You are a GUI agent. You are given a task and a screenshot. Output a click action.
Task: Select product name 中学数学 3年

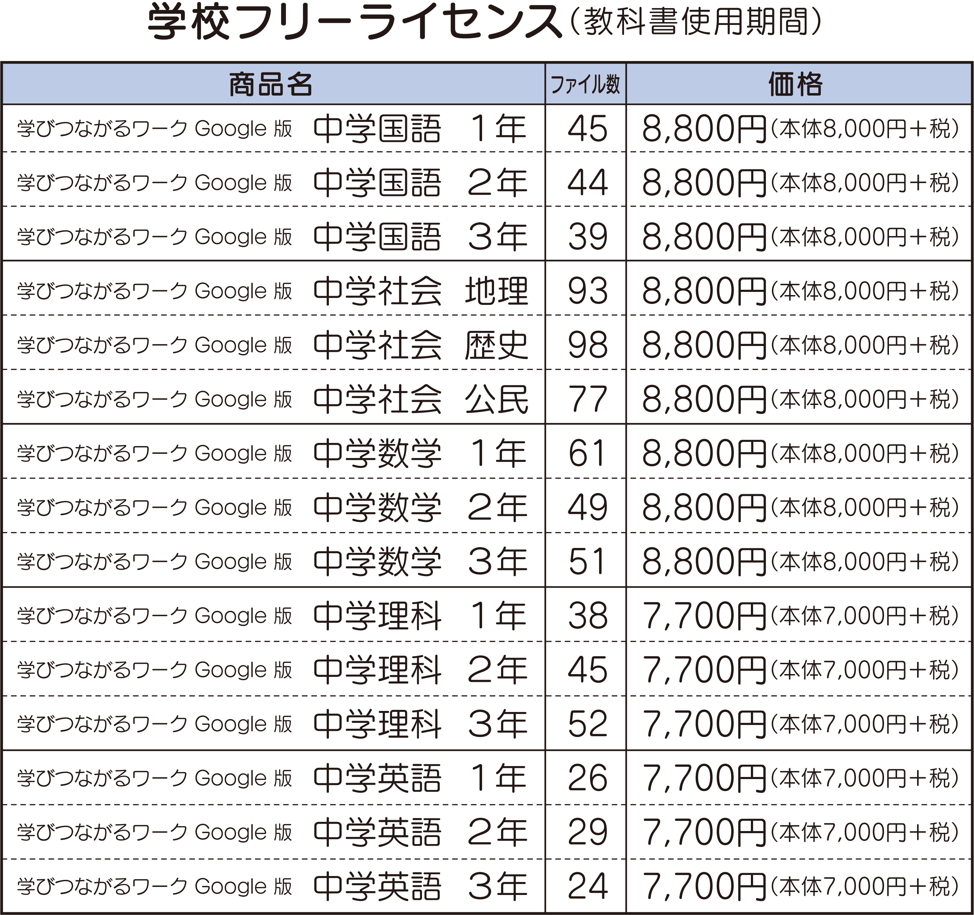point(420,562)
